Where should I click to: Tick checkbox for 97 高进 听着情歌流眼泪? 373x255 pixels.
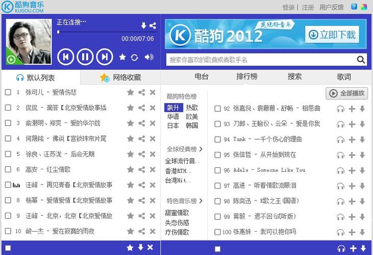coord(217,186)
